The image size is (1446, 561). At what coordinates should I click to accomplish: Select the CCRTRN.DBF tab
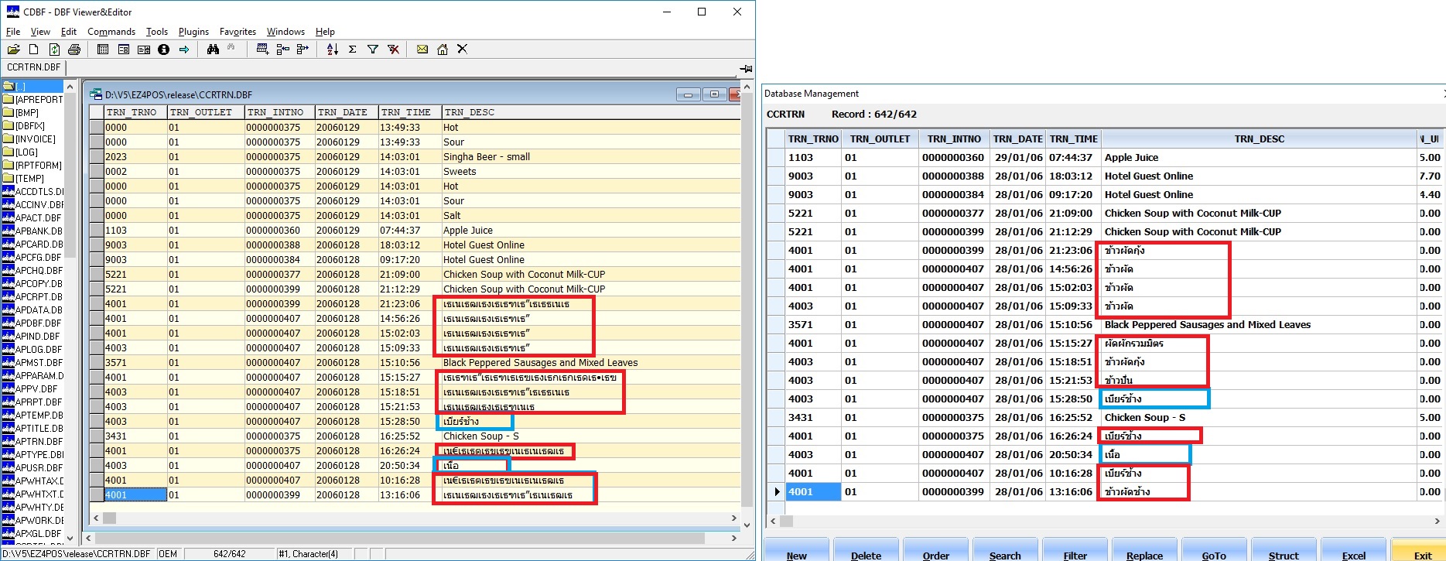coord(33,67)
